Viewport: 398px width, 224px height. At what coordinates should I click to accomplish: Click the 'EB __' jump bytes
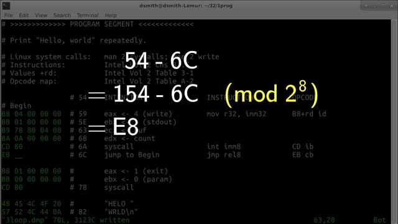[x=12, y=155]
